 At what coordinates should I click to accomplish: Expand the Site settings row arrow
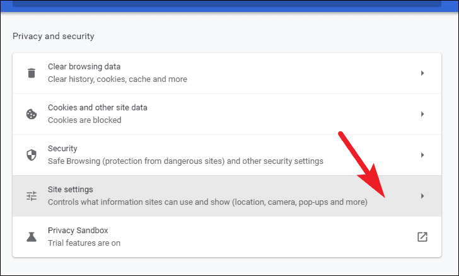(422, 196)
